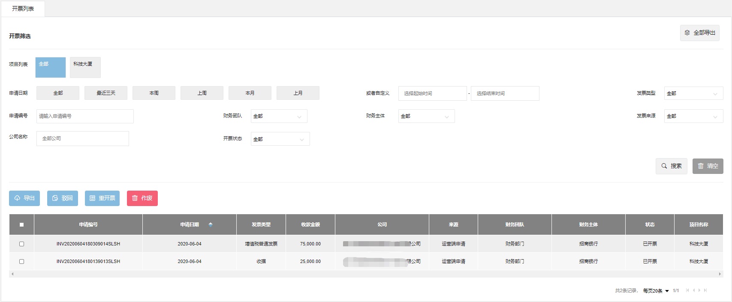Toggle the select-all checkbox in table header

(x=21, y=224)
